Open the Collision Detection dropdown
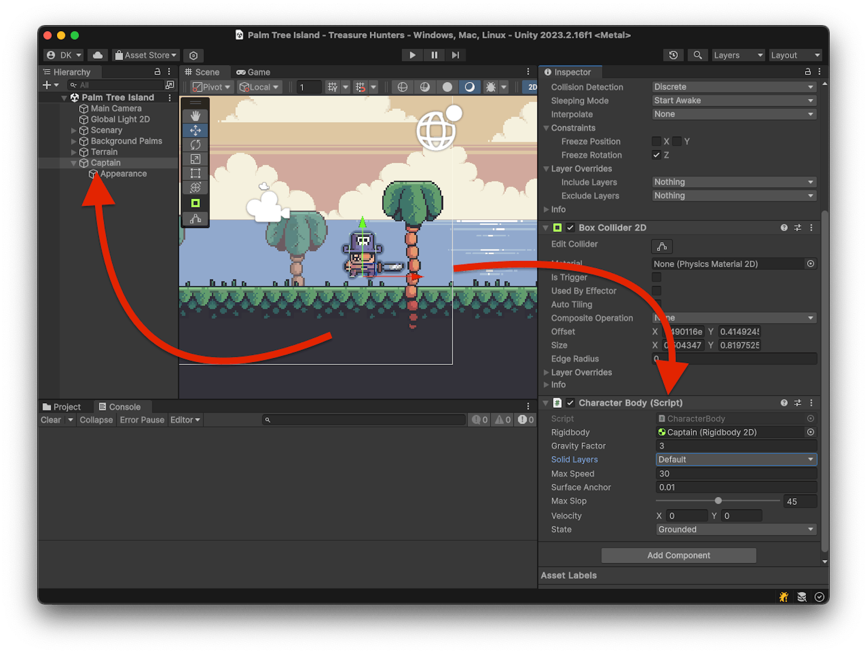 pos(733,87)
